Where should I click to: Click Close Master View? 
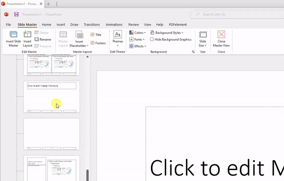coord(221,39)
